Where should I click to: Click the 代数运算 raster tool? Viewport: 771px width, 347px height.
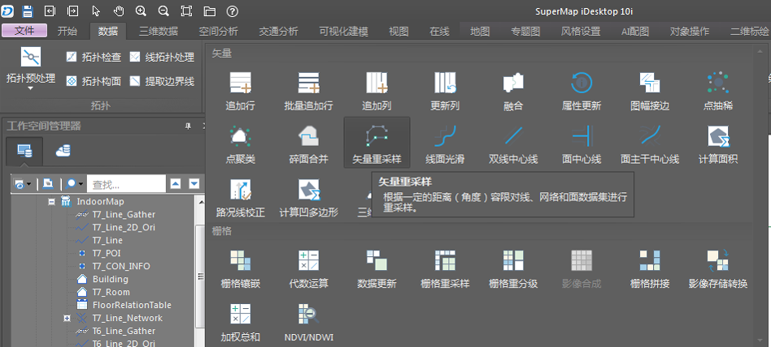[x=309, y=269]
